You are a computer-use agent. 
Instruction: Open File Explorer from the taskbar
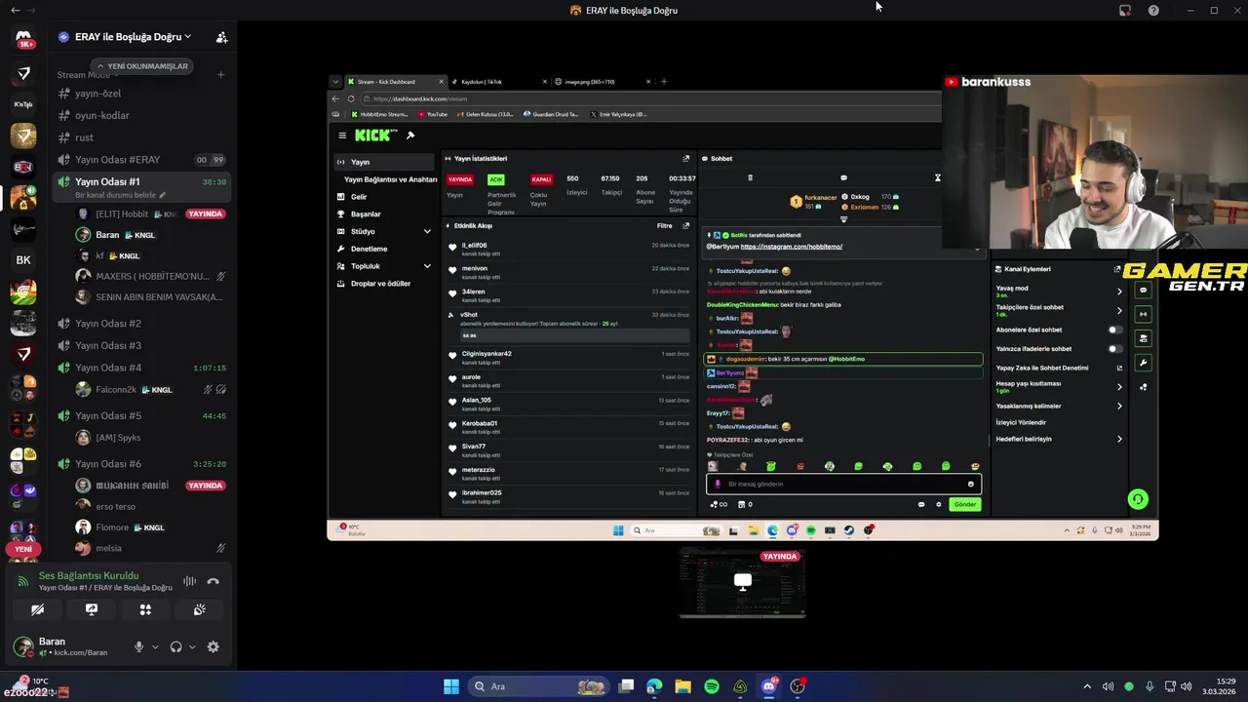point(682,686)
